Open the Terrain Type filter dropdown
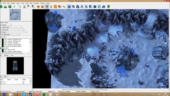The width and height of the screenshot is (170, 96). pyautogui.click(x=11, y=27)
